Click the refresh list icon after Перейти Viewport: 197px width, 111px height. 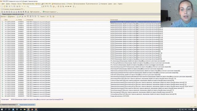[48, 16]
